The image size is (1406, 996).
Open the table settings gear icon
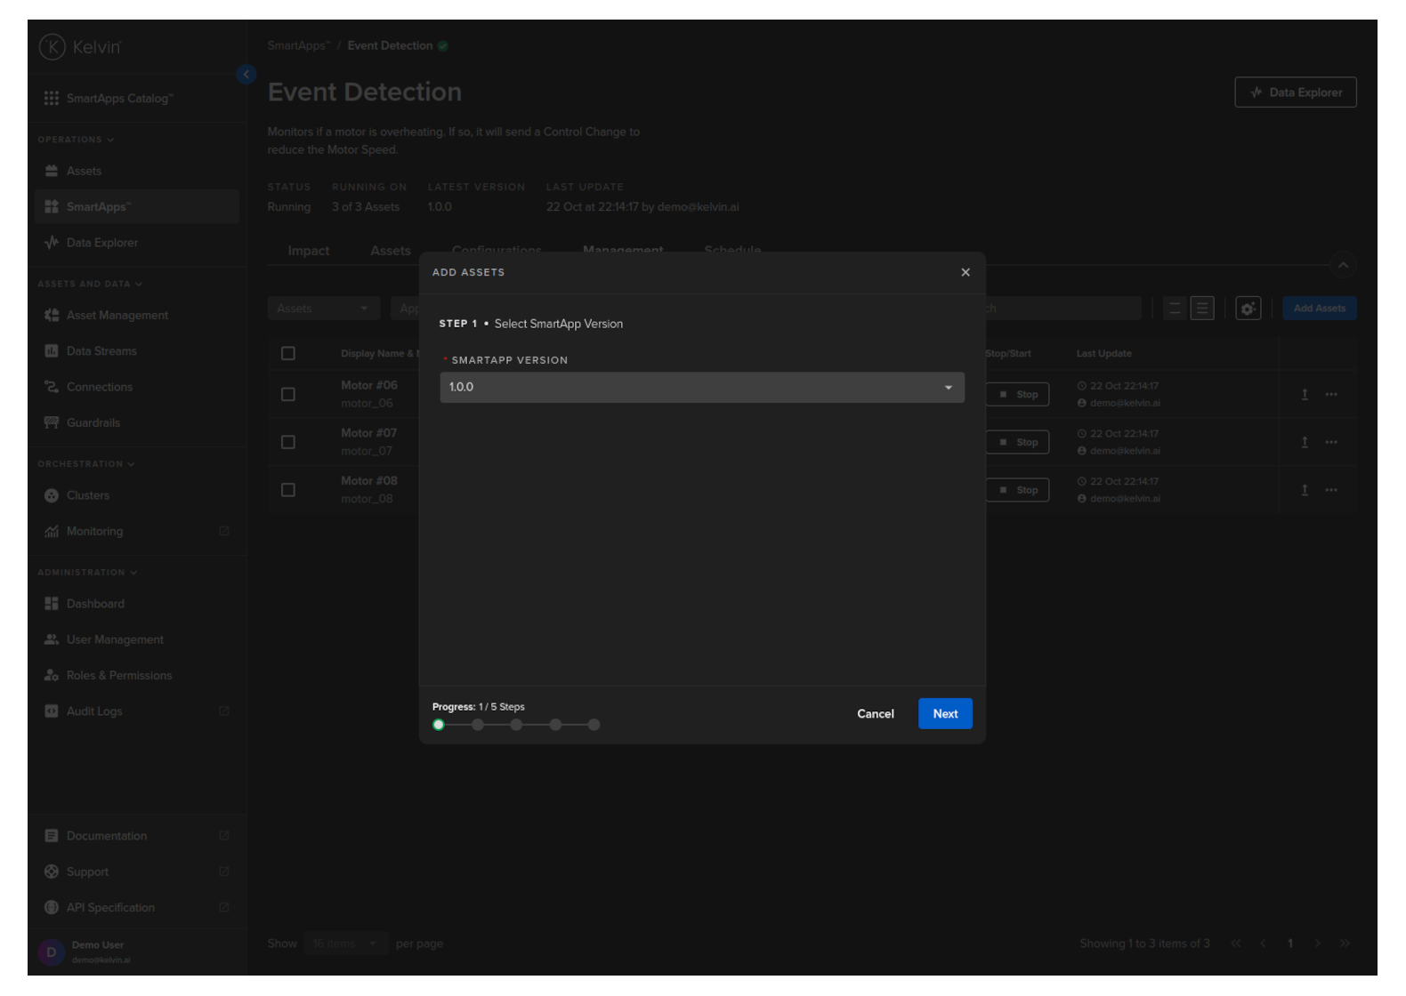pos(1248,309)
